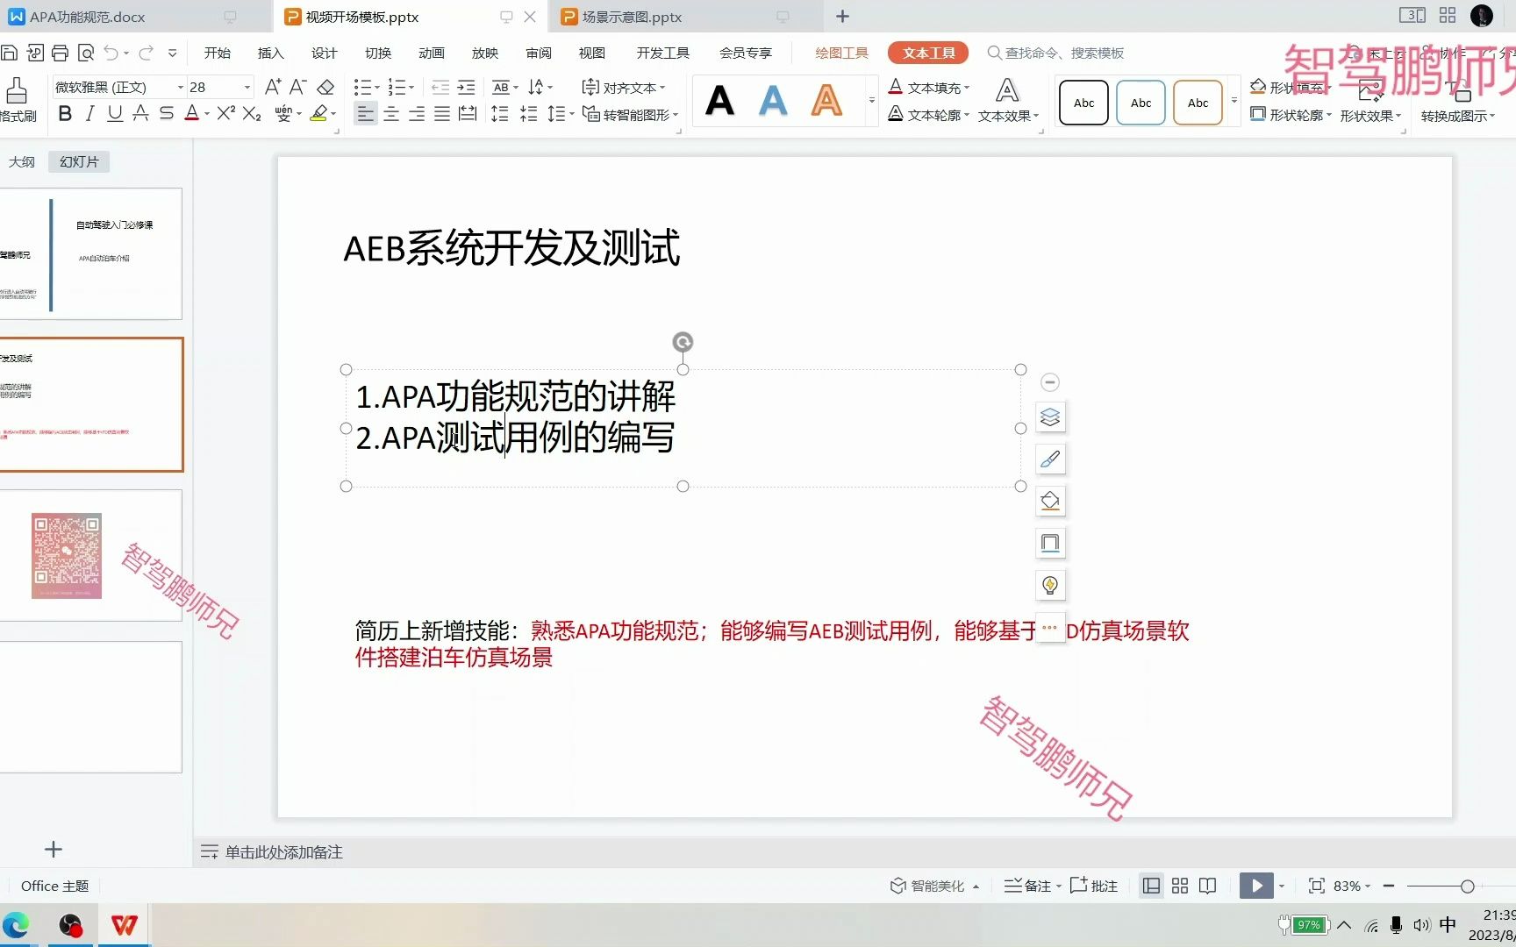Start slideshow with play button
The image size is (1516, 947).
1256,886
